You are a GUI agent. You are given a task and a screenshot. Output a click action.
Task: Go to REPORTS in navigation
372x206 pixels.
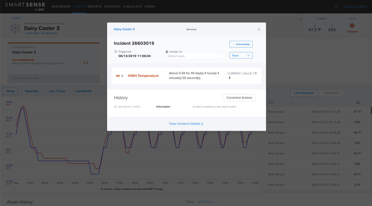(94, 7)
